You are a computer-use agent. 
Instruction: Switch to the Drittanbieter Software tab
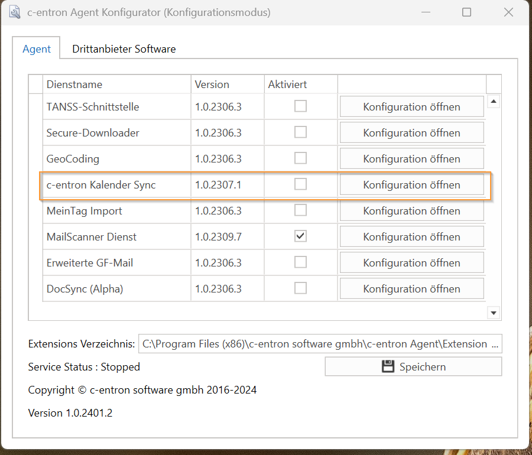(124, 49)
